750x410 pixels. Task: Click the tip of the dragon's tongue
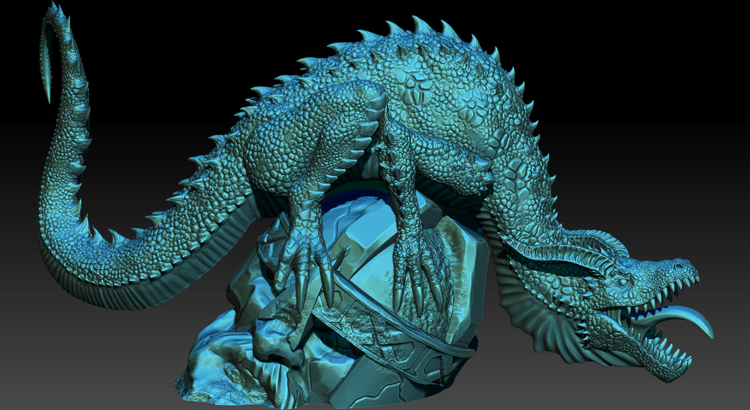(709, 333)
